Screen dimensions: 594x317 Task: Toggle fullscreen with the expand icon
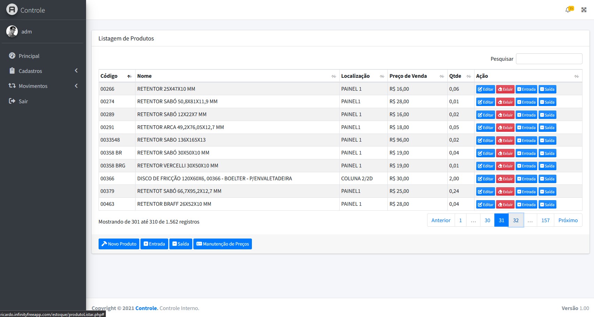(x=584, y=10)
